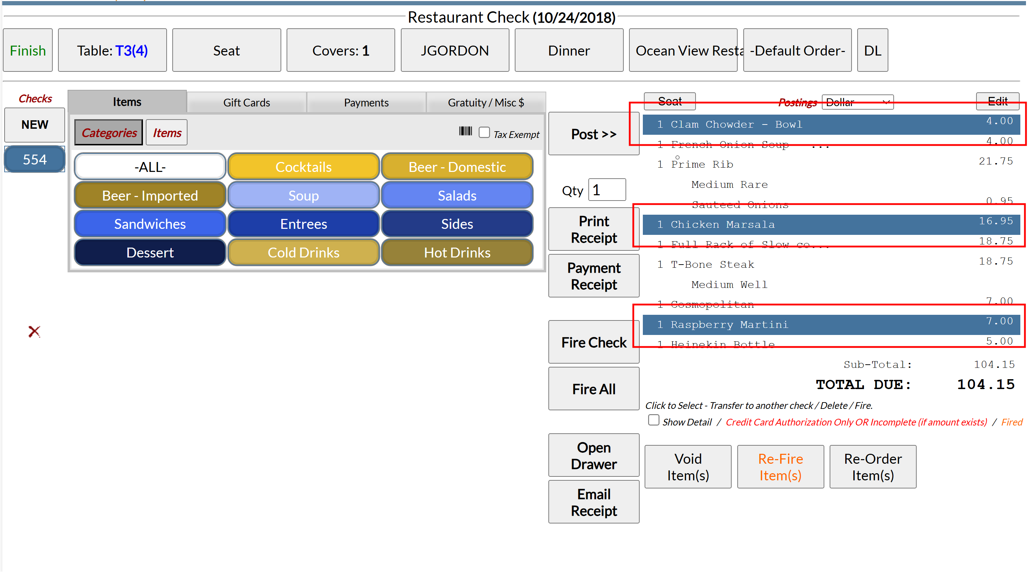Choose the Beer - Imported category
Image resolution: width=1032 pixels, height=573 pixels.
150,195
